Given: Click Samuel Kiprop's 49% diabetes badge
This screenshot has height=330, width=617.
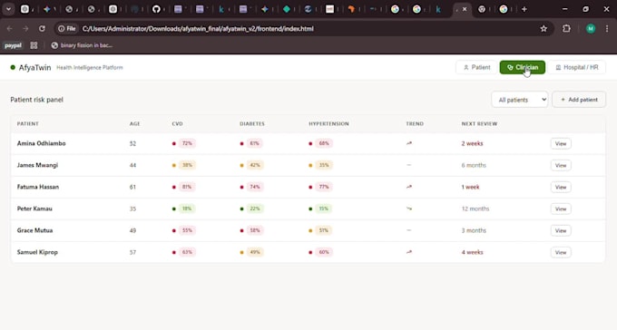Looking at the screenshot, I should pyautogui.click(x=255, y=252).
